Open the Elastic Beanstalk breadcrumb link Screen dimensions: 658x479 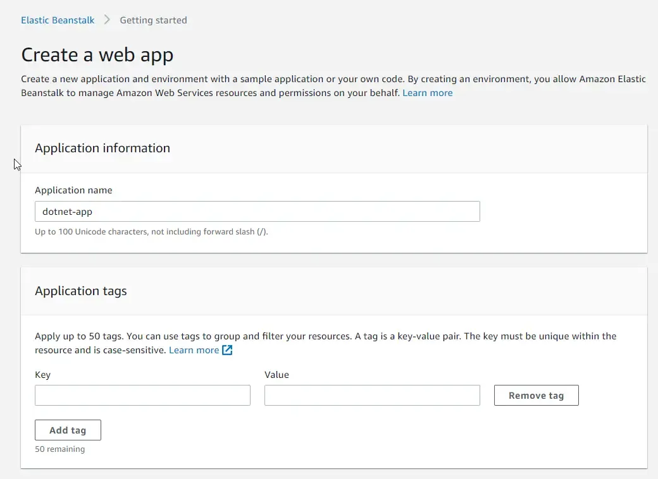click(58, 20)
